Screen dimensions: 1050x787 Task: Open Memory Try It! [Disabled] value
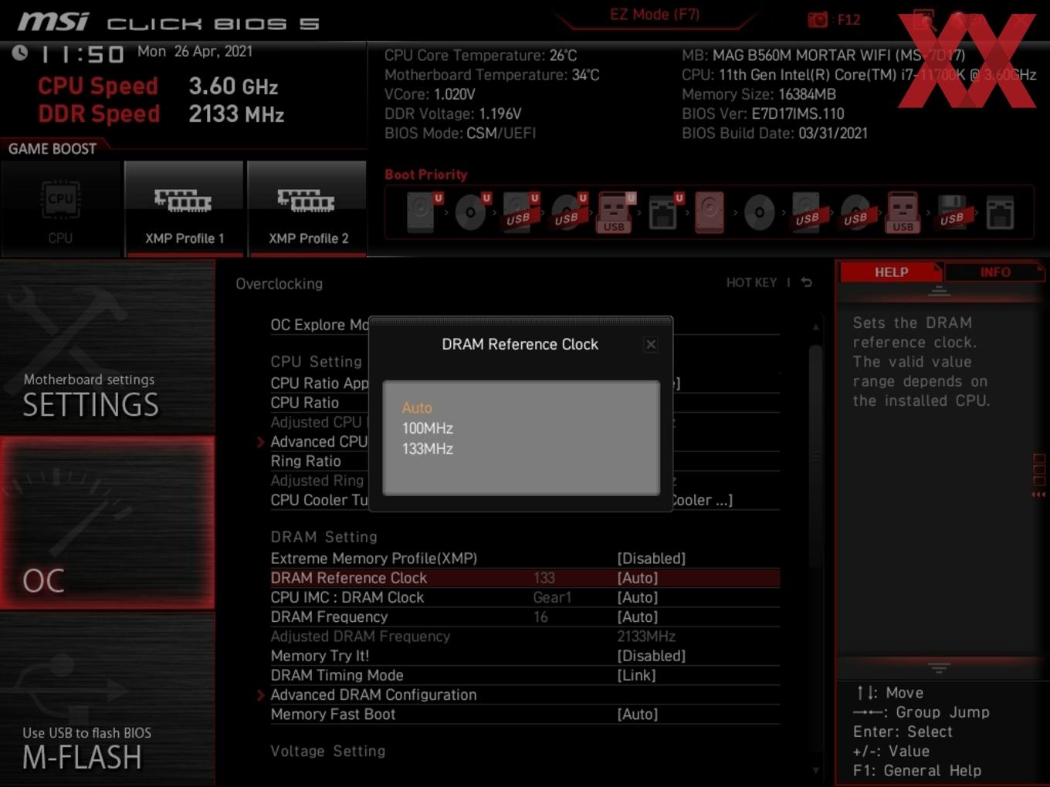coord(651,655)
